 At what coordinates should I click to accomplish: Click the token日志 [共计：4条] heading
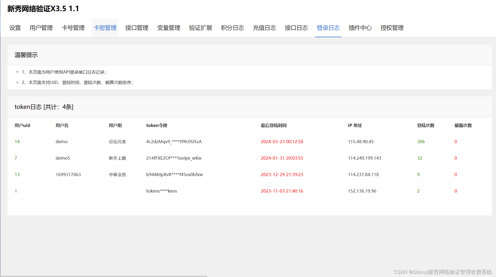pos(44,107)
